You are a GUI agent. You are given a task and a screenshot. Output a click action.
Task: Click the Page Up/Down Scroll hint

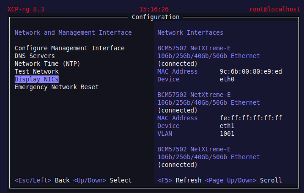[243, 180]
